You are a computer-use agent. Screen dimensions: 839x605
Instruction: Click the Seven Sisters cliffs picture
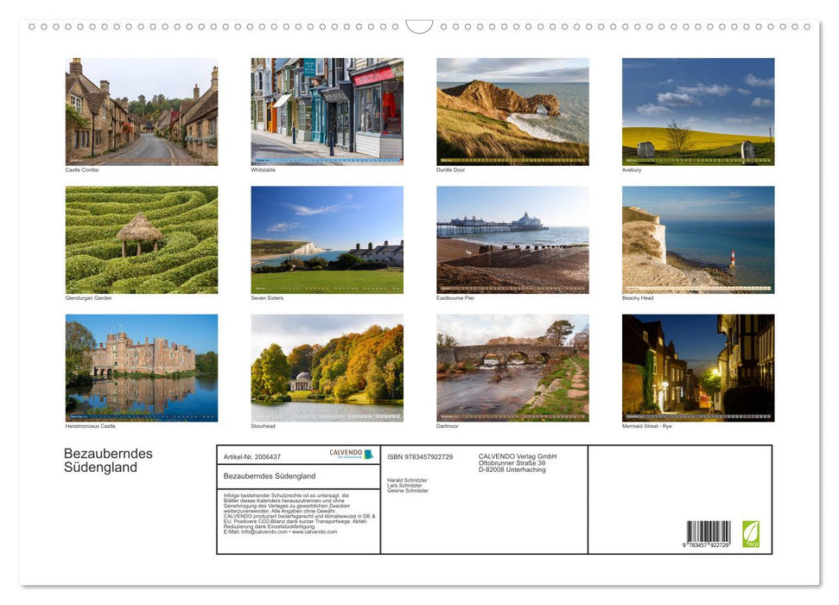coord(327,239)
